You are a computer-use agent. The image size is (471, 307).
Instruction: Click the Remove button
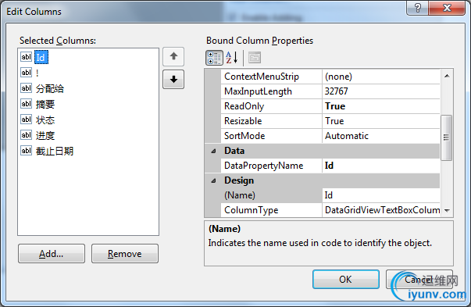pyautogui.click(x=125, y=254)
